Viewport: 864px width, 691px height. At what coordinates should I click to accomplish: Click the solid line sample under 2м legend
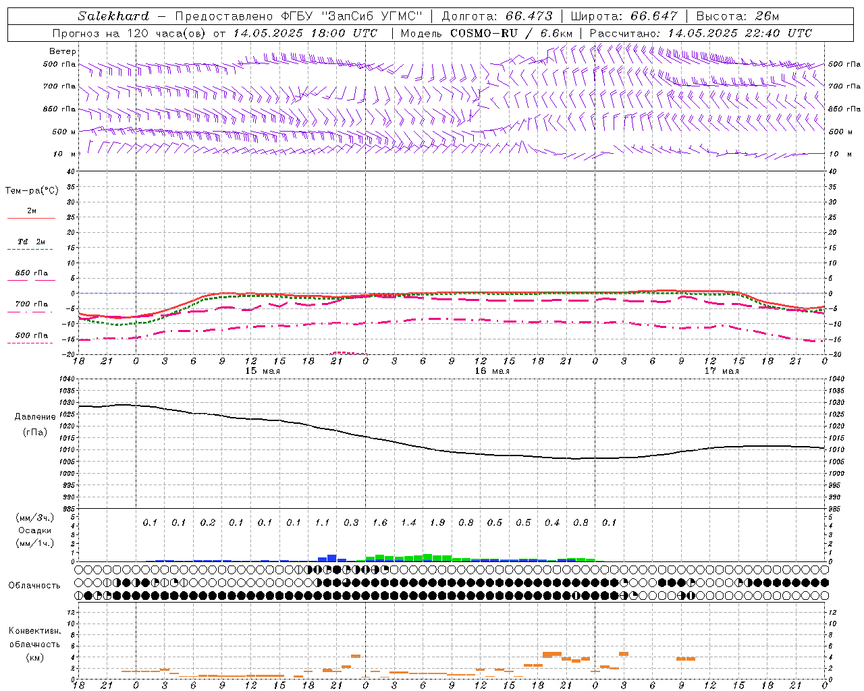pos(31,218)
